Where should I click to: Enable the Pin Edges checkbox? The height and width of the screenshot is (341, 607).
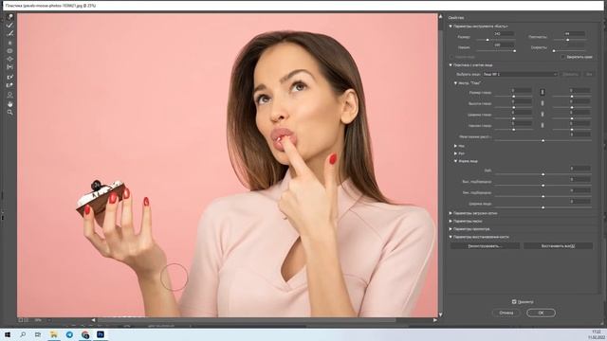tap(562, 57)
